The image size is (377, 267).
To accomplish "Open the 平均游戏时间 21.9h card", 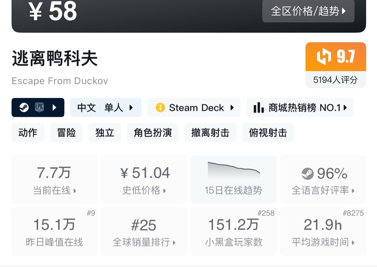I will coord(323,231).
